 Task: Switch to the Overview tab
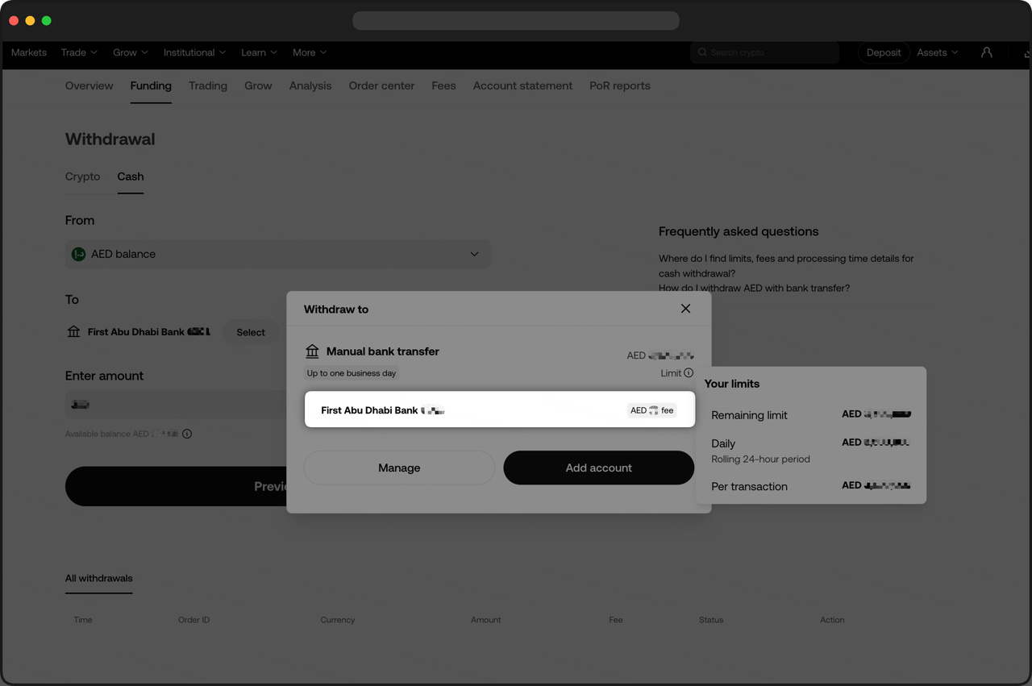[89, 85]
